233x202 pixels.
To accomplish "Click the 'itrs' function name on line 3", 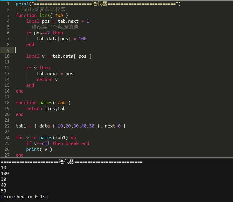I will (x=45, y=15).
